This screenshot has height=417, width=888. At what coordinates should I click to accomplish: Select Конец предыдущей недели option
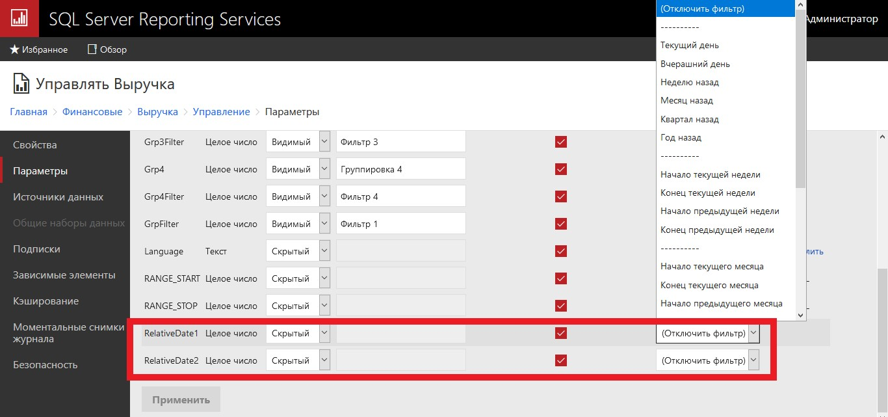point(725,230)
